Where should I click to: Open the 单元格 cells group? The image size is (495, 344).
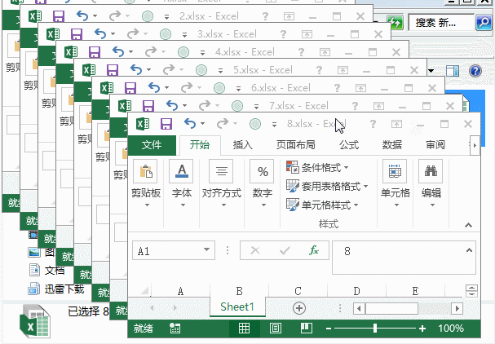click(395, 183)
